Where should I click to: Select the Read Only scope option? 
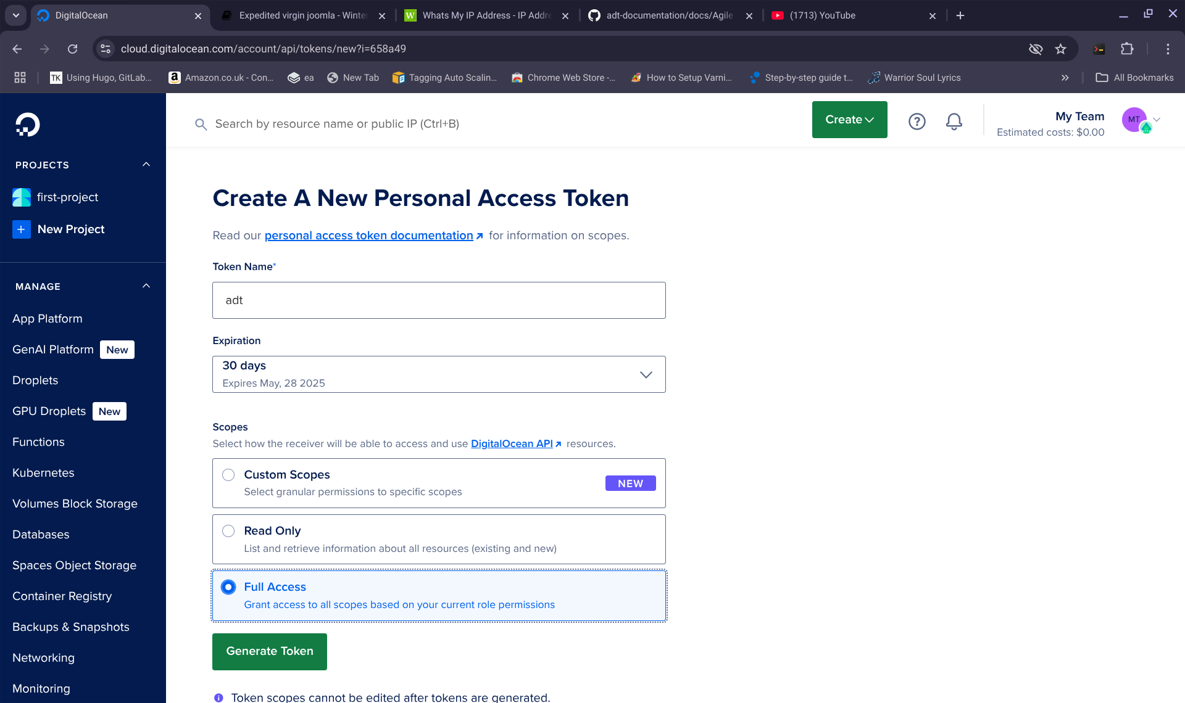point(228,531)
